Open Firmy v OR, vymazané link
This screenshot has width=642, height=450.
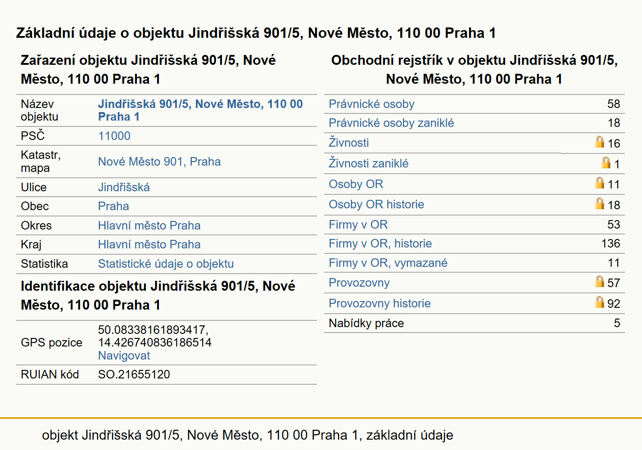pyautogui.click(x=388, y=263)
